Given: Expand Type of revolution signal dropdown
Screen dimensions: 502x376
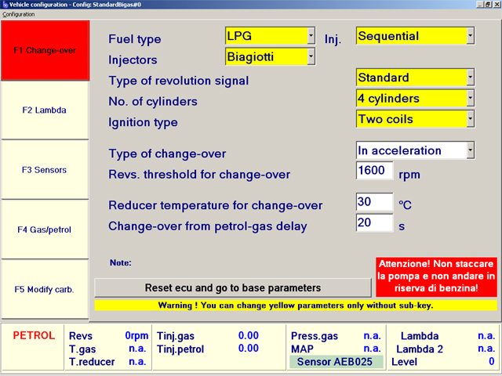Looking at the screenshot, I should (470, 78).
